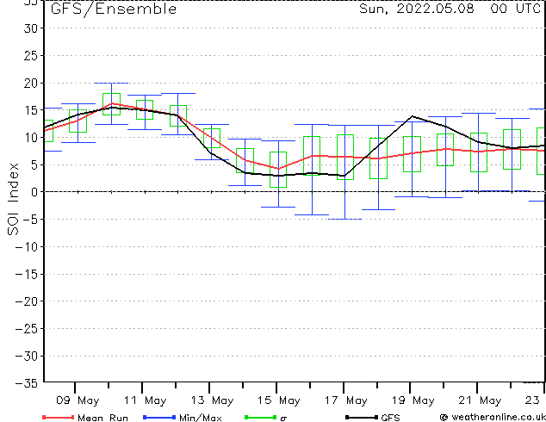546x422 pixels.
Task: Click the '17 May' x-axis label
Action: click(346, 400)
